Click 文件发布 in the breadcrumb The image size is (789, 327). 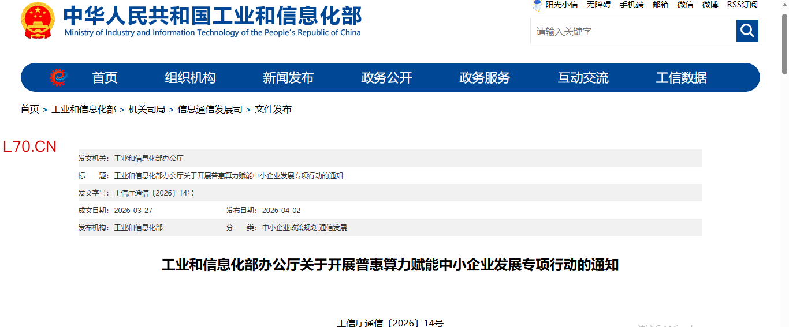273,109
